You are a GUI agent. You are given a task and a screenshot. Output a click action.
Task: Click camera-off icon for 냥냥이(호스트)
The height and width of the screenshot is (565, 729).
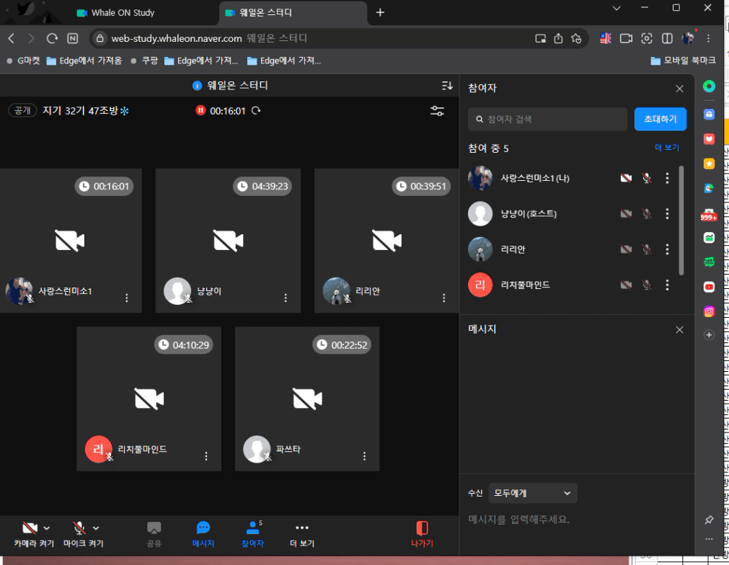tap(626, 213)
